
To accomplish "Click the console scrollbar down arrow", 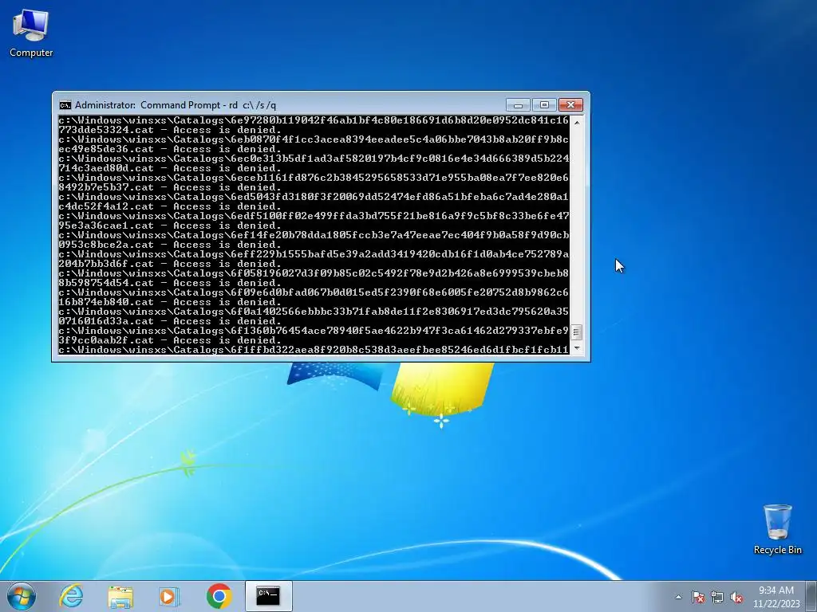I will pos(577,348).
